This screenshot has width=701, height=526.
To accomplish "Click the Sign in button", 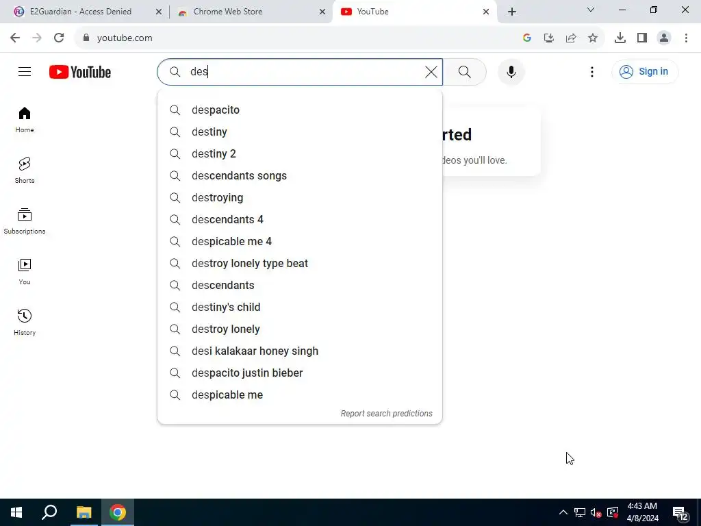I will (645, 71).
